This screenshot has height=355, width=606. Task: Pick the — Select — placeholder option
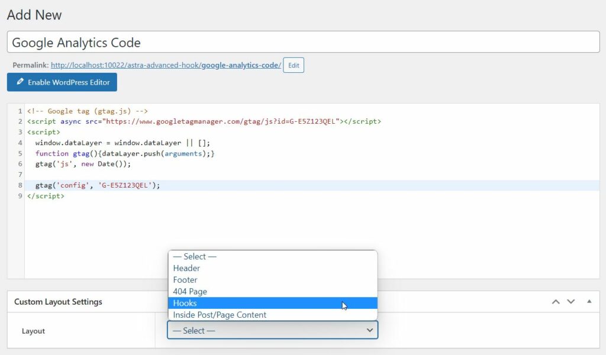tap(194, 256)
